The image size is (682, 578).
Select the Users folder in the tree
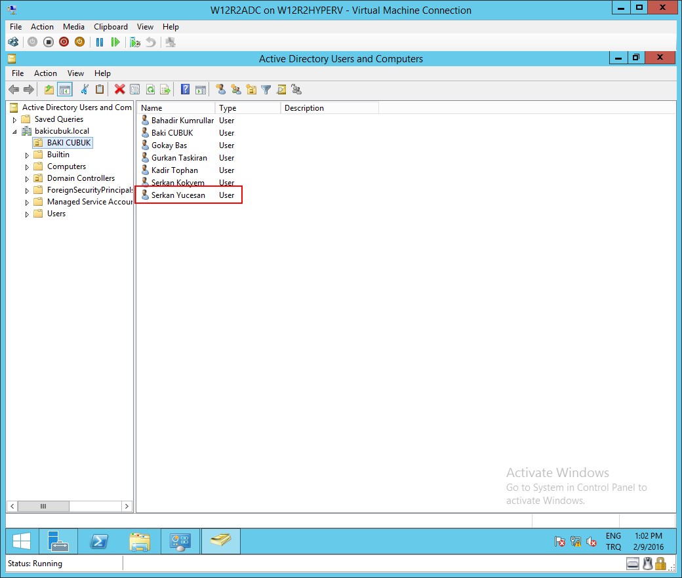[x=56, y=214]
